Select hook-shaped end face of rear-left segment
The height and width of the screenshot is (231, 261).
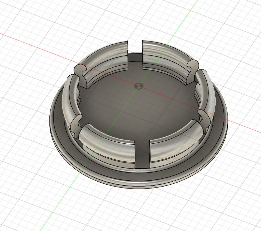[x=81, y=74]
